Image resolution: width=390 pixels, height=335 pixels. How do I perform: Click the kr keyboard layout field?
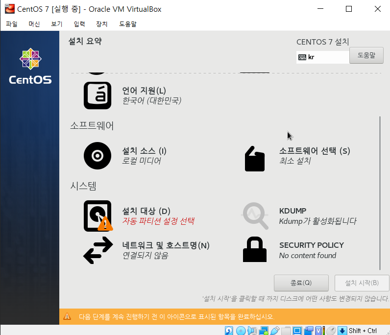click(323, 57)
